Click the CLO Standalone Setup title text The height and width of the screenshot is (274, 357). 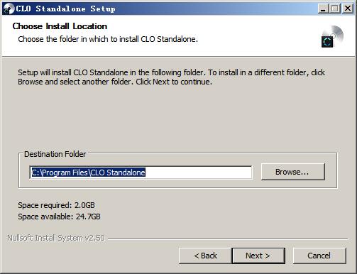(65, 9)
